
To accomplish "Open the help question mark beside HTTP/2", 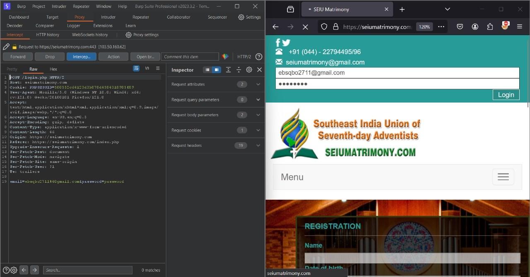I will pos(259,57).
